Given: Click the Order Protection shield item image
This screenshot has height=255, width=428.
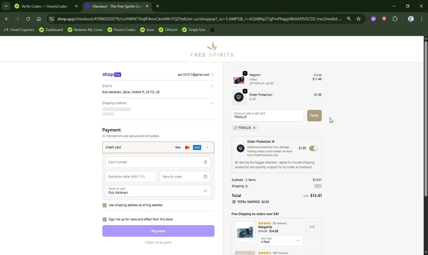Looking at the screenshot, I should (239, 97).
